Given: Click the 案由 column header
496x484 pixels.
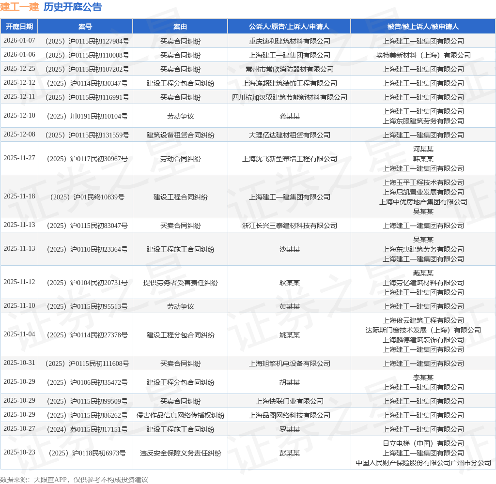Looking at the screenshot, I should 180,27.
